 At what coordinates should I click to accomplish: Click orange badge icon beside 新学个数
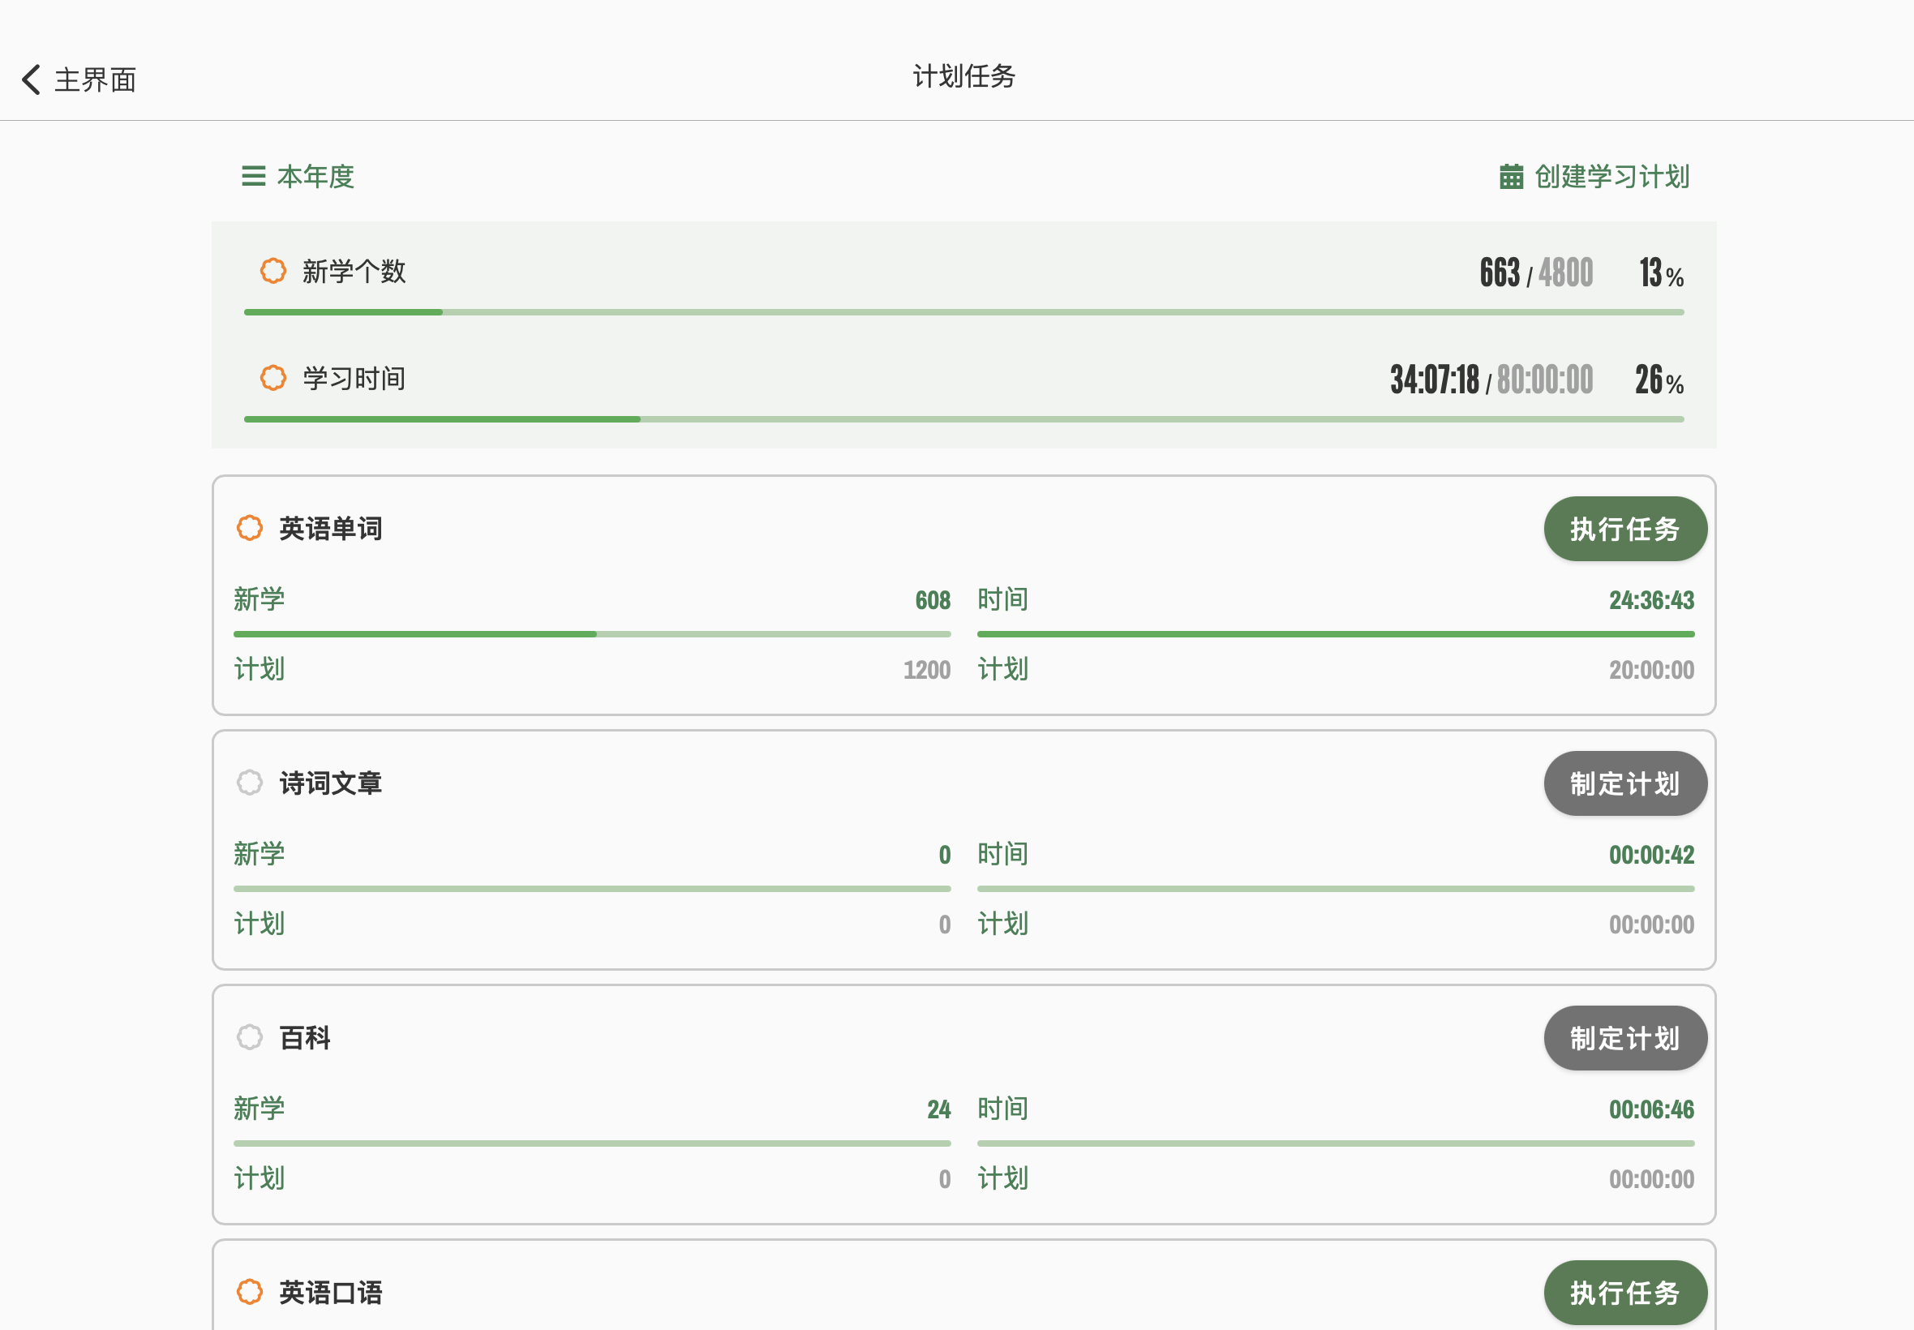273,271
